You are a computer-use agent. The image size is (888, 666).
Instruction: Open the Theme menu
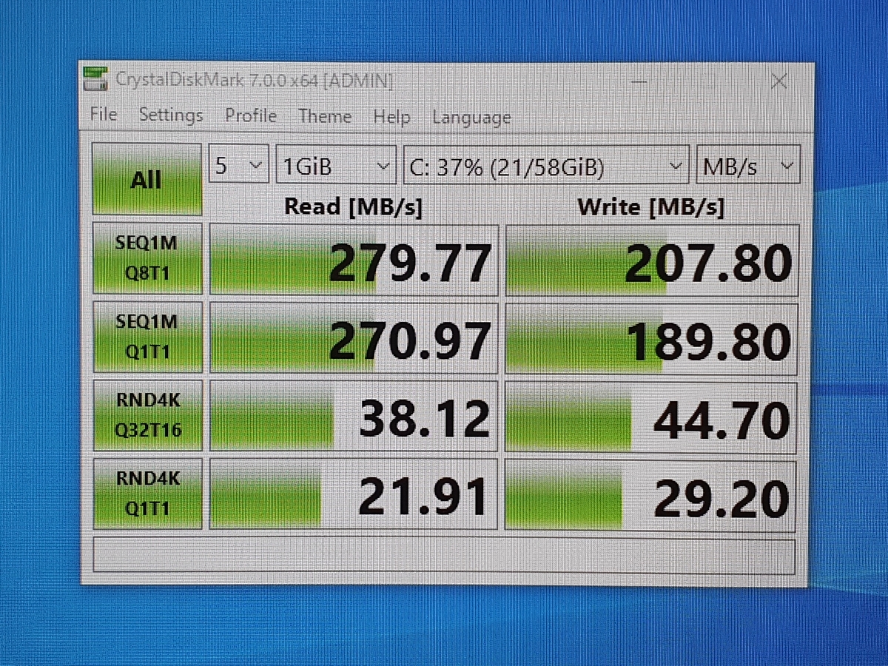pyautogui.click(x=325, y=117)
